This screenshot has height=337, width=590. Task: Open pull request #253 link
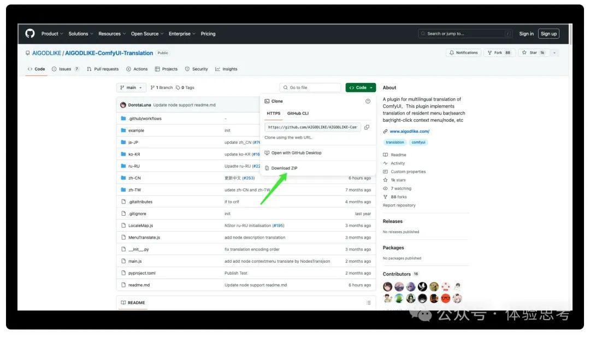pos(249,178)
